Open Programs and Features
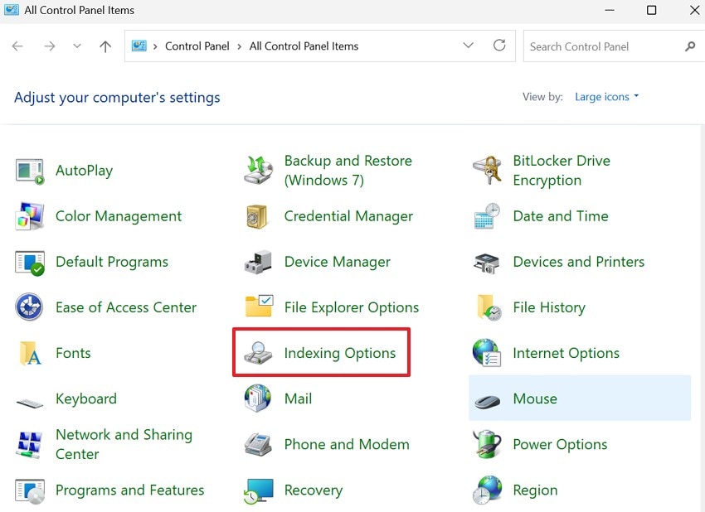The height and width of the screenshot is (512, 705). point(130,490)
